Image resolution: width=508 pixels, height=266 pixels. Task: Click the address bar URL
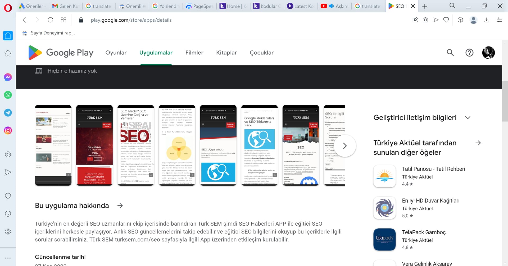pyautogui.click(x=131, y=20)
